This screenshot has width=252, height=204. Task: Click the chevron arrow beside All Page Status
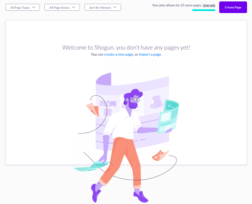pyautogui.click(x=73, y=7)
